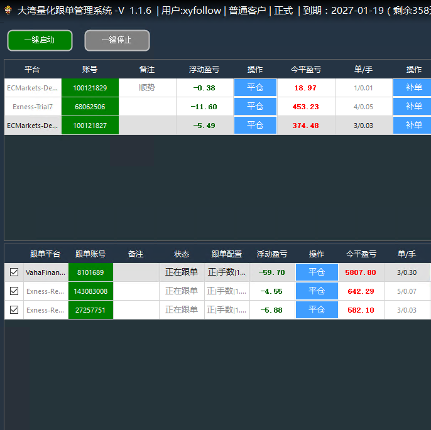Click 补单 for account 68062506
The height and width of the screenshot is (430, 431).
click(413, 106)
